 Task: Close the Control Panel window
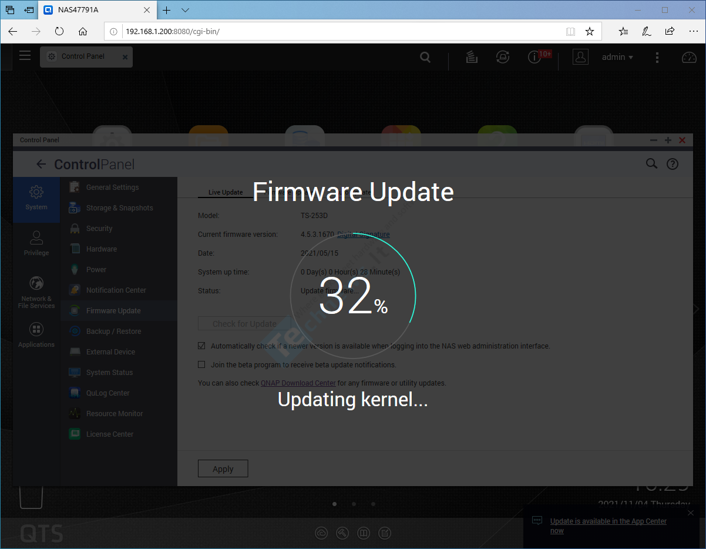coord(682,140)
